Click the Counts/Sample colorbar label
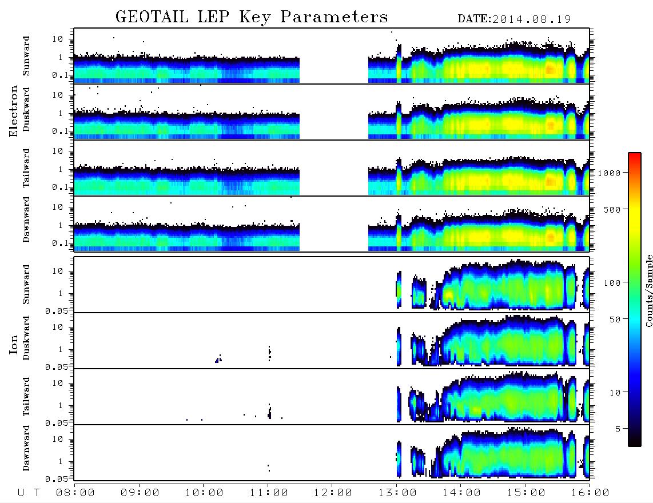The height and width of the screenshot is (503, 653). [x=648, y=290]
